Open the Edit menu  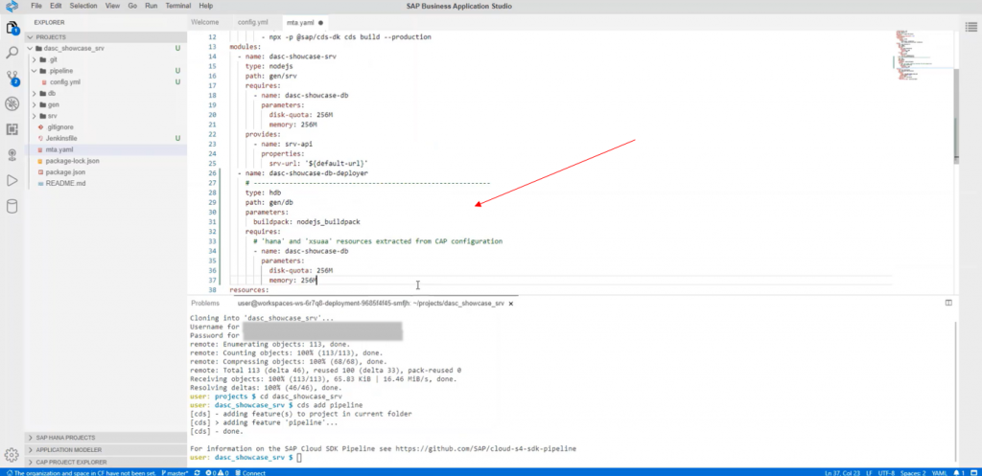click(x=56, y=6)
